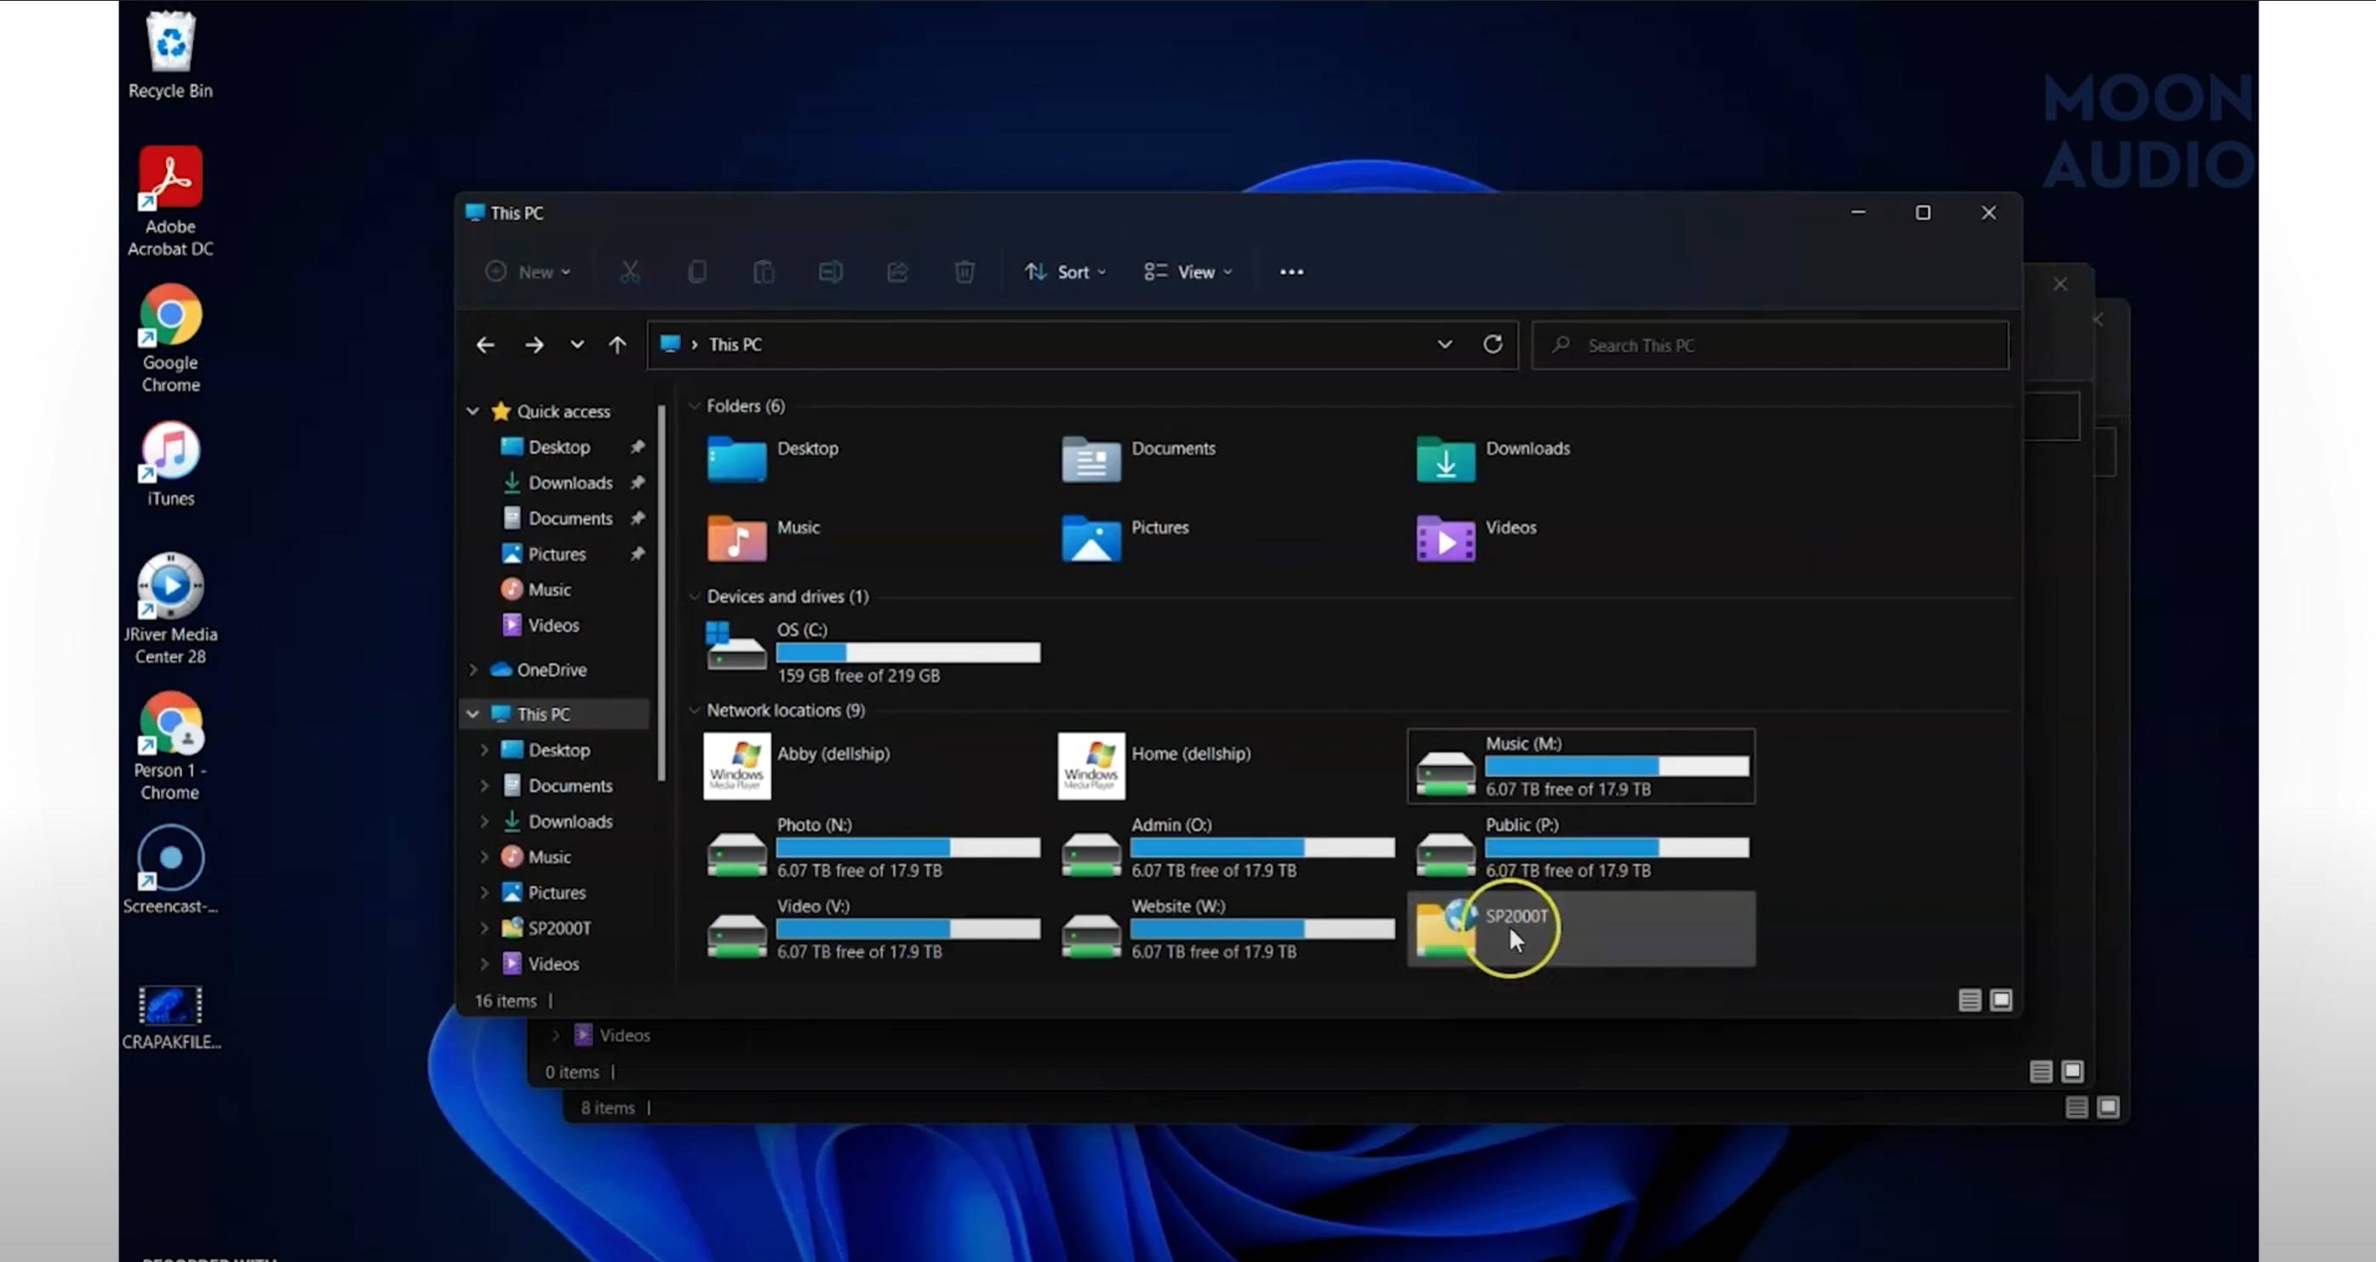This screenshot has height=1262, width=2376.
Task: Select Google Chrome desktop shortcut
Action: click(x=170, y=339)
